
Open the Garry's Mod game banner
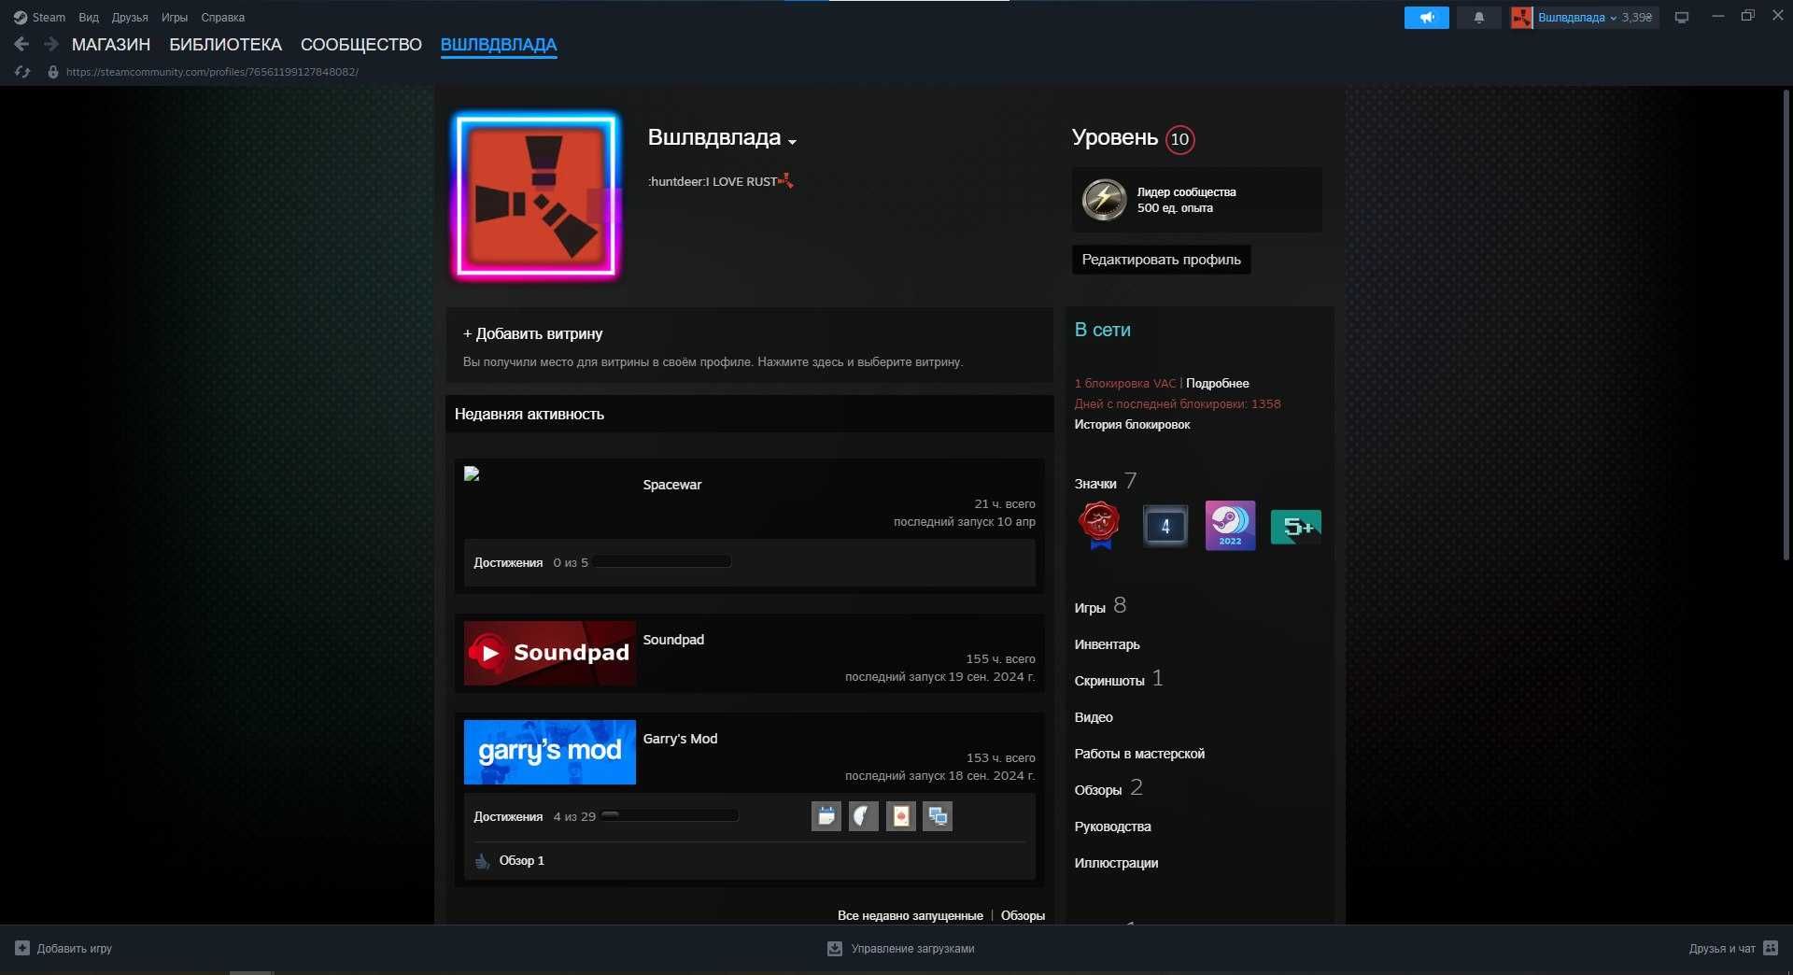[550, 752]
